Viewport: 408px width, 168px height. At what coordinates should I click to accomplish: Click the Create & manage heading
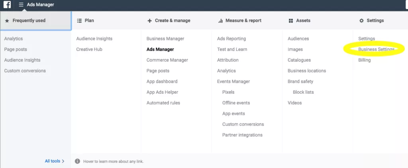click(173, 21)
